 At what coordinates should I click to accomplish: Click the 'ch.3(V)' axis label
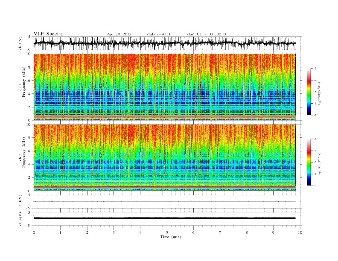tap(20, 202)
